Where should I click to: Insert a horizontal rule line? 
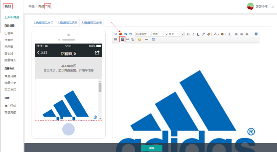click(x=146, y=40)
